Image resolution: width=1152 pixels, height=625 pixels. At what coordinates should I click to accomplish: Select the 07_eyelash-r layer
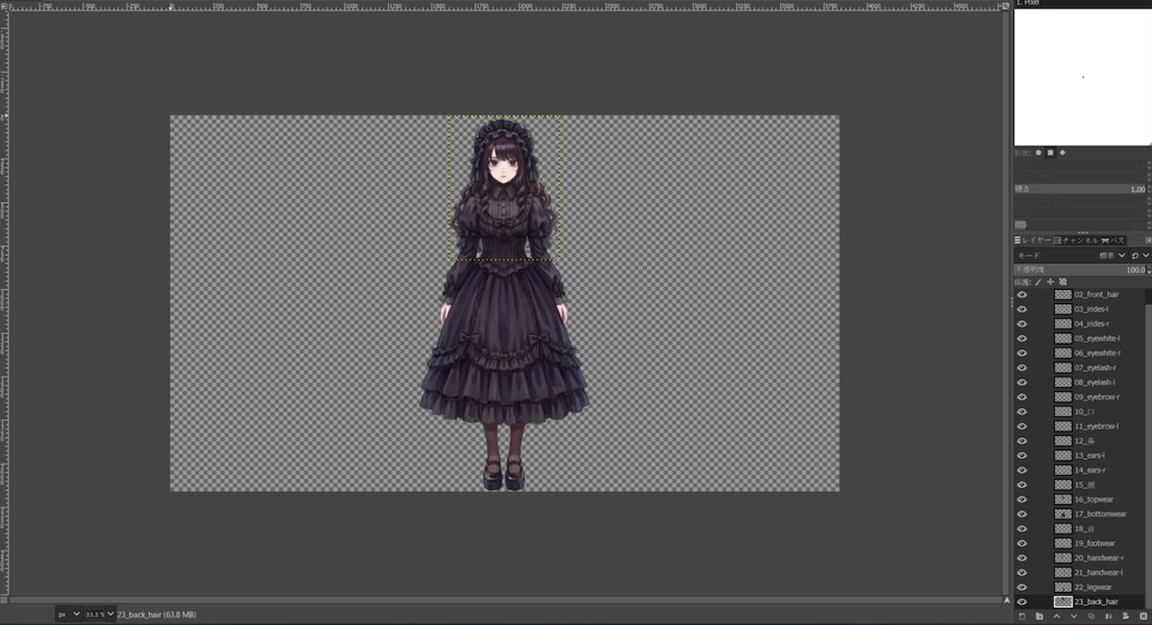[1095, 367]
